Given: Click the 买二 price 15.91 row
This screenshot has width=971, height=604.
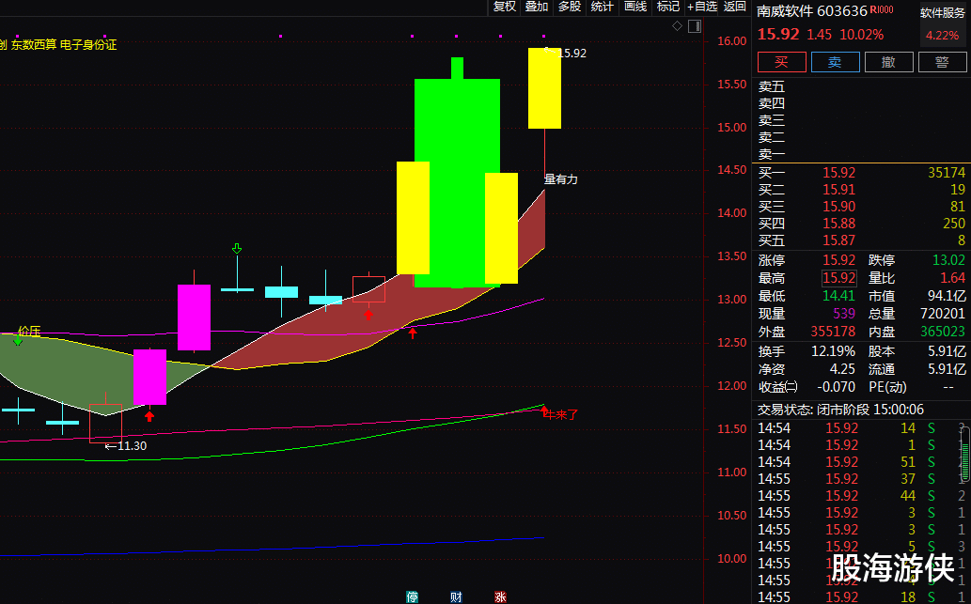Looking at the screenshot, I should (x=861, y=190).
